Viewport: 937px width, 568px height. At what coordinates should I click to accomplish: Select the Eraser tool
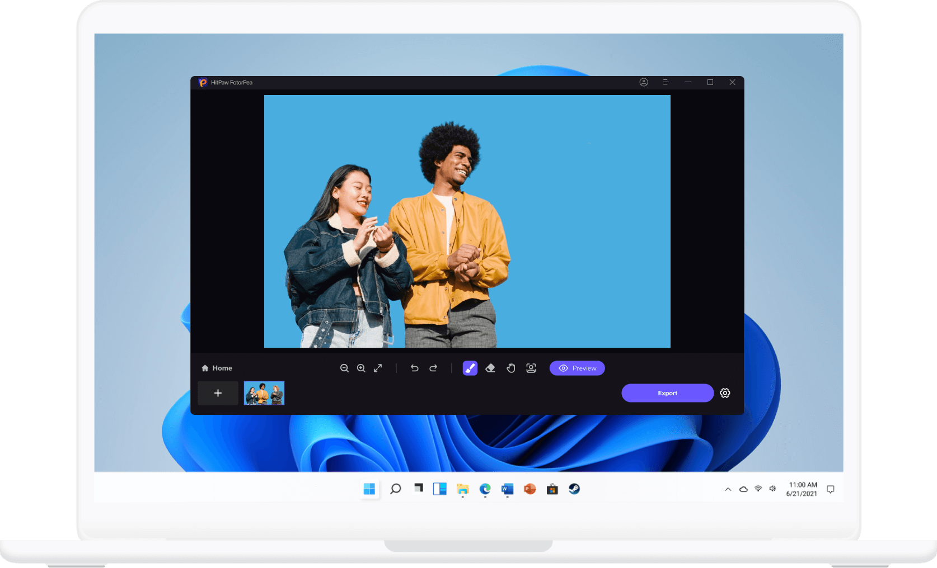490,368
